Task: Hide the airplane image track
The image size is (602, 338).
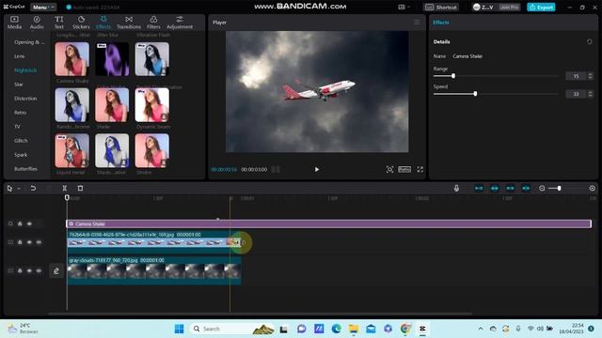Action: [29, 242]
